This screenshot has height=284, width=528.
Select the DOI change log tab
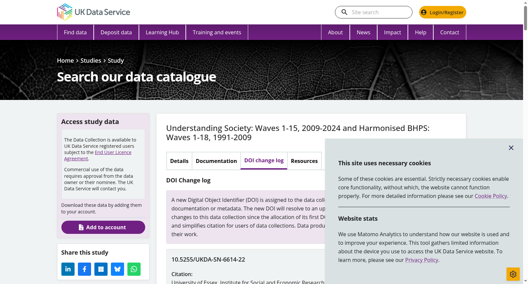point(264,161)
